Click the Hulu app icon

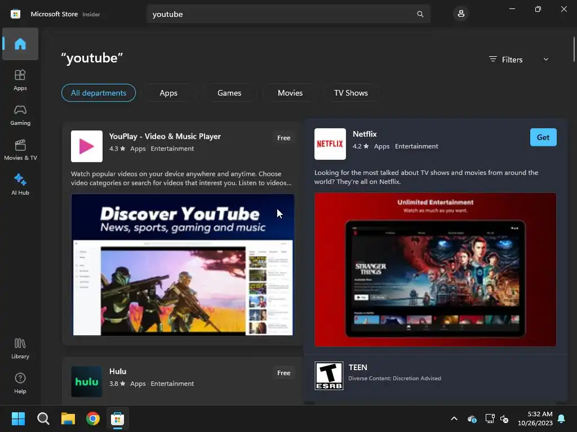(87, 381)
